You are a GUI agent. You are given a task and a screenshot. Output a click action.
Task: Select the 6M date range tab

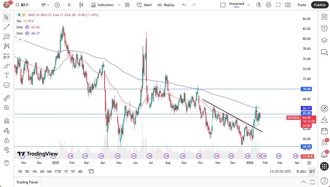[49, 171]
